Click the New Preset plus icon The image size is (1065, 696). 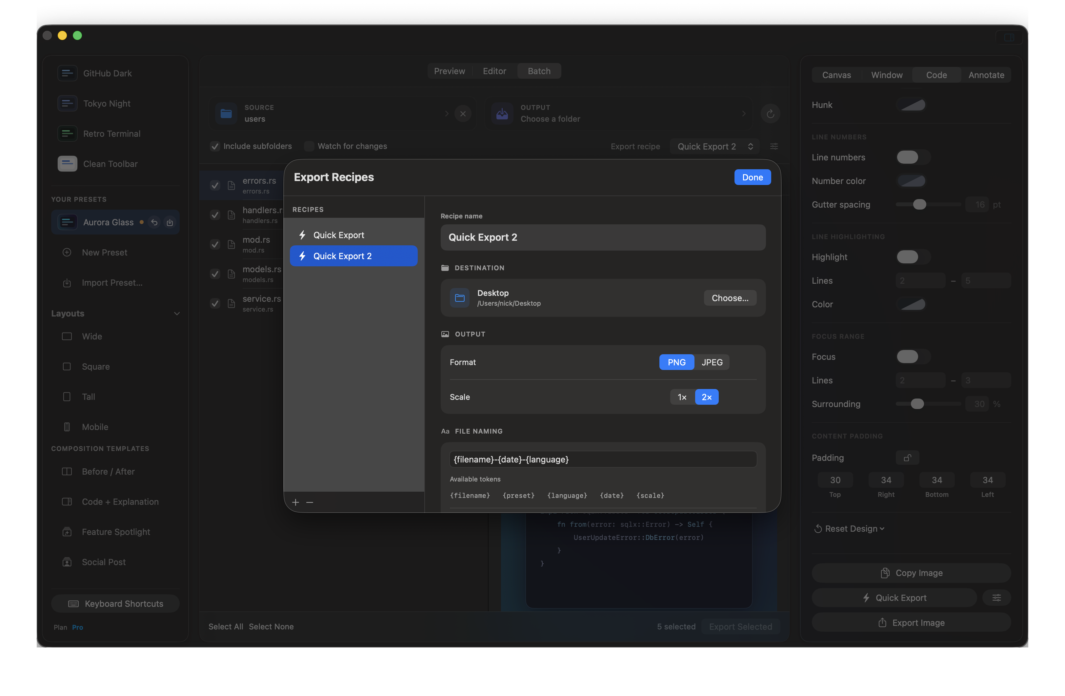click(67, 253)
